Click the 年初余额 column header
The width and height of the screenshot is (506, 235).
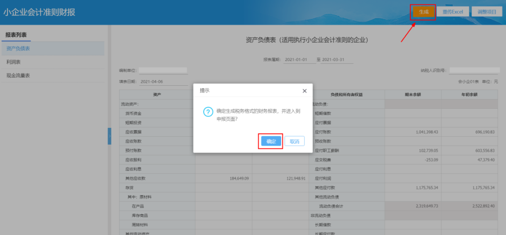coord(469,95)
